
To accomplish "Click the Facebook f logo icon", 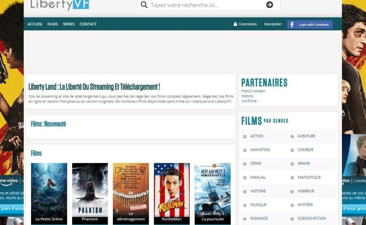I will click(x=292, y=25).
